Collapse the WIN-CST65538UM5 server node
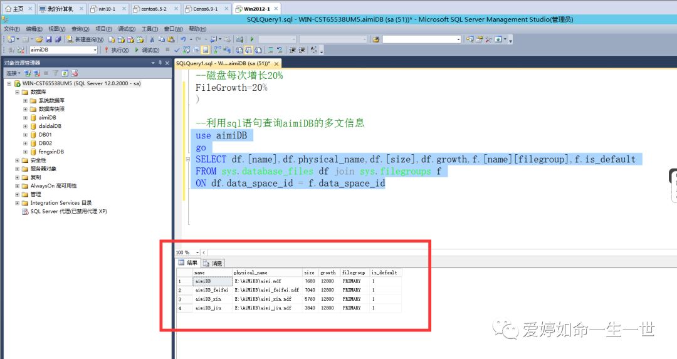The height and width of the screenshot is (359, 677). coord(9,83)
